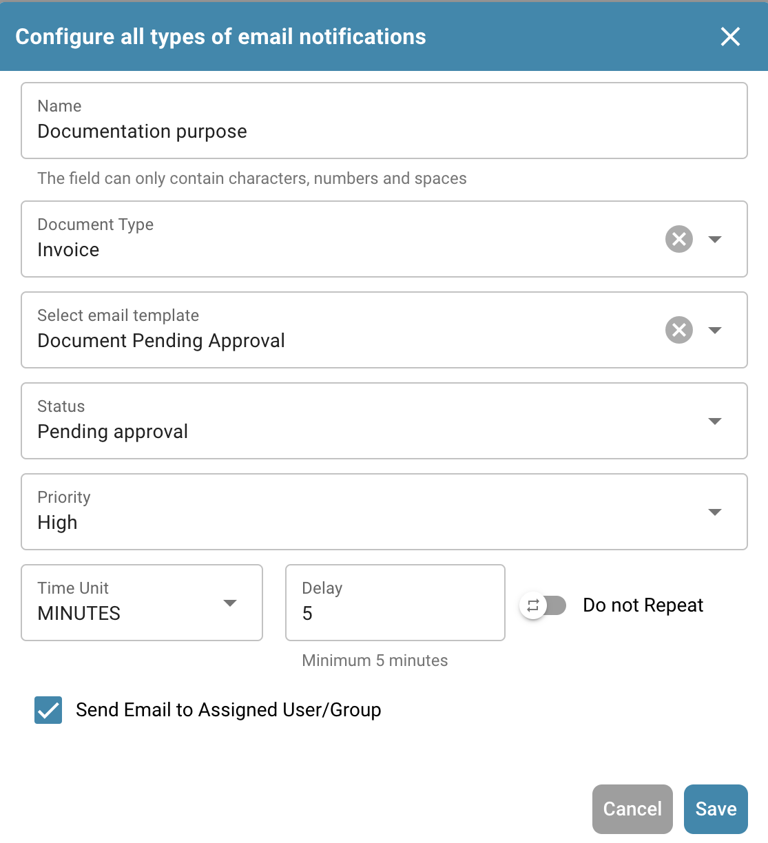
Task: Click the Document Pending Approval template value
Action: (x=161, y=341)
